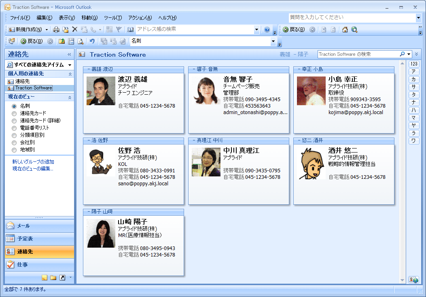The image size is (426, 297).
Task: Open the 移動(G) menu
Action: (x=89, y=18)
